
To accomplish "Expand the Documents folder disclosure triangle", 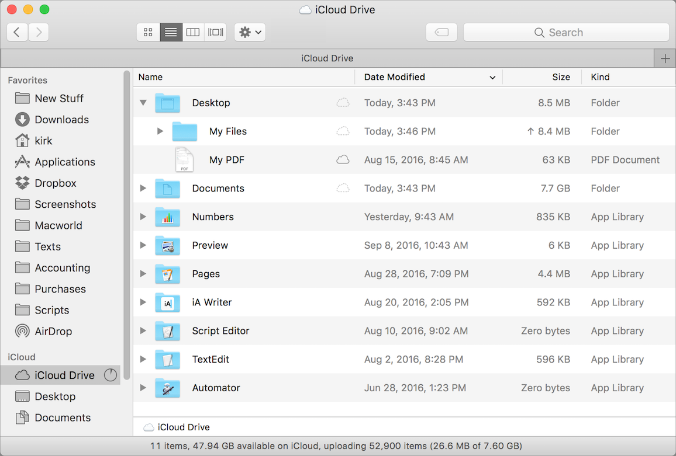I will [143, 188].
